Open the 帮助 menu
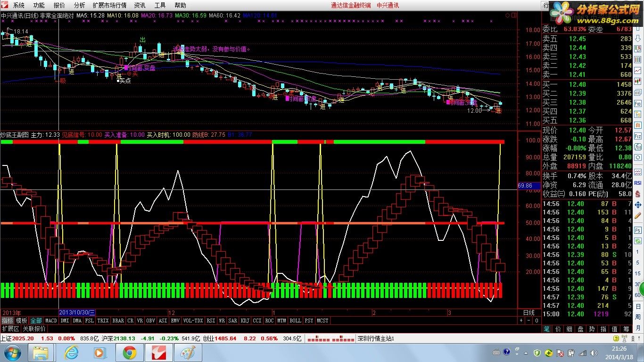Image resolution: width=644 pixels, height=362 pixels. point(180,5)
